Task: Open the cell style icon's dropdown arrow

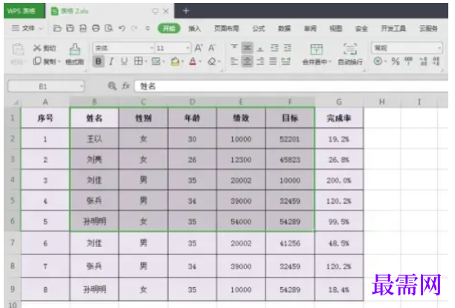Action: 164,62
